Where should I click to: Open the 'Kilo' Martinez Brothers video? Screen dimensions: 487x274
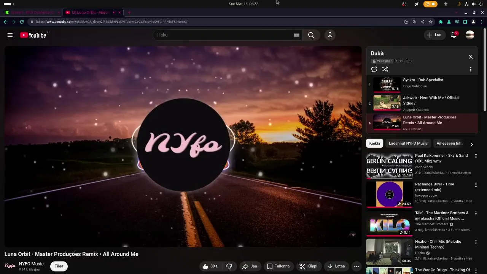coord(442,215)
